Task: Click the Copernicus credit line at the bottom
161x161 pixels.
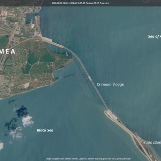Action: tap(88, 159)
